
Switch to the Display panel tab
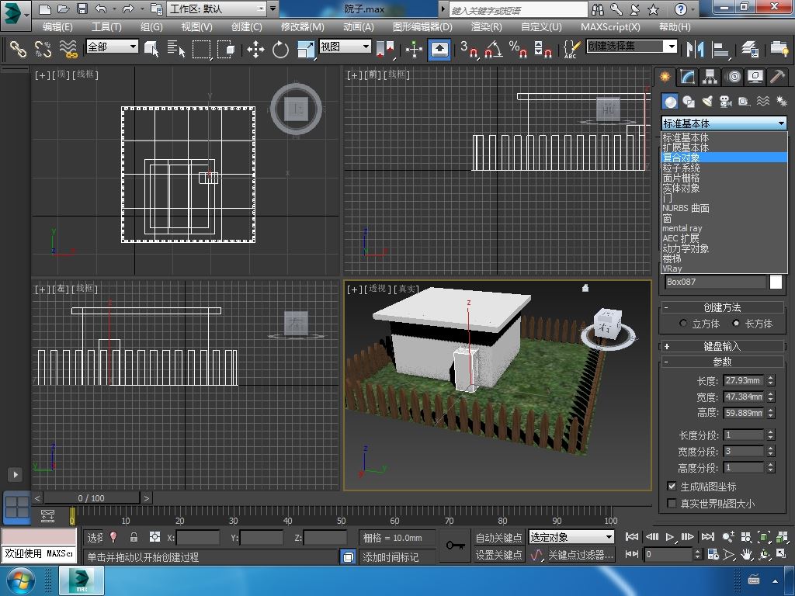[755, 77]
